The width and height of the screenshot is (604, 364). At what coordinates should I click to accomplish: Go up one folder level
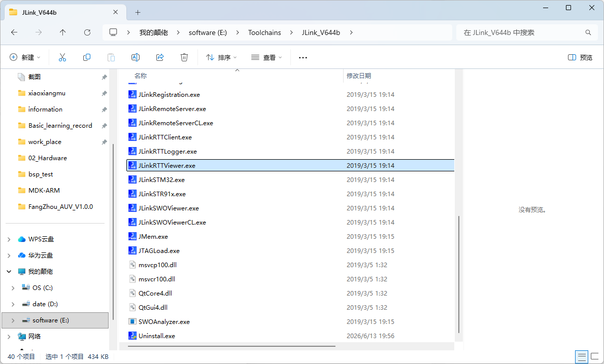click(63, 32)
